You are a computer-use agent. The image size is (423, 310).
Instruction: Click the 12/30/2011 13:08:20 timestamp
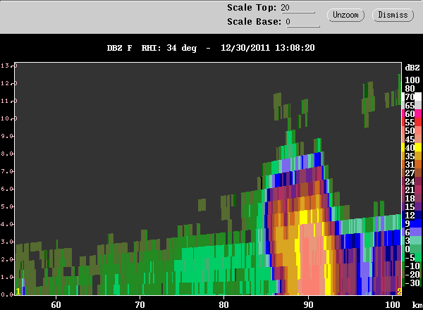point(268,48)
